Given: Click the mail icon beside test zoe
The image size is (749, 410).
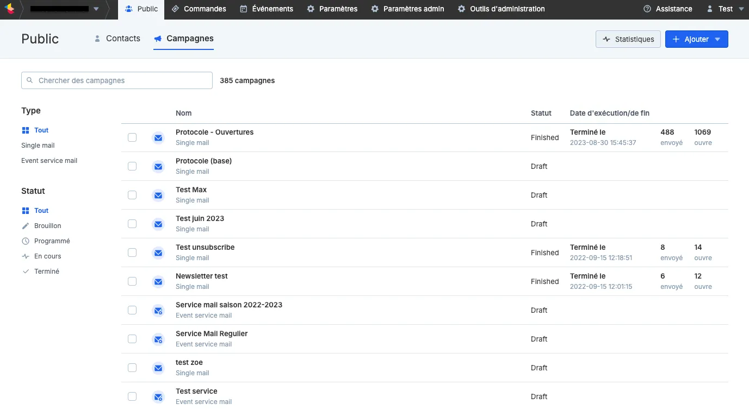Looking at the screenshot, I should (158, 368).
